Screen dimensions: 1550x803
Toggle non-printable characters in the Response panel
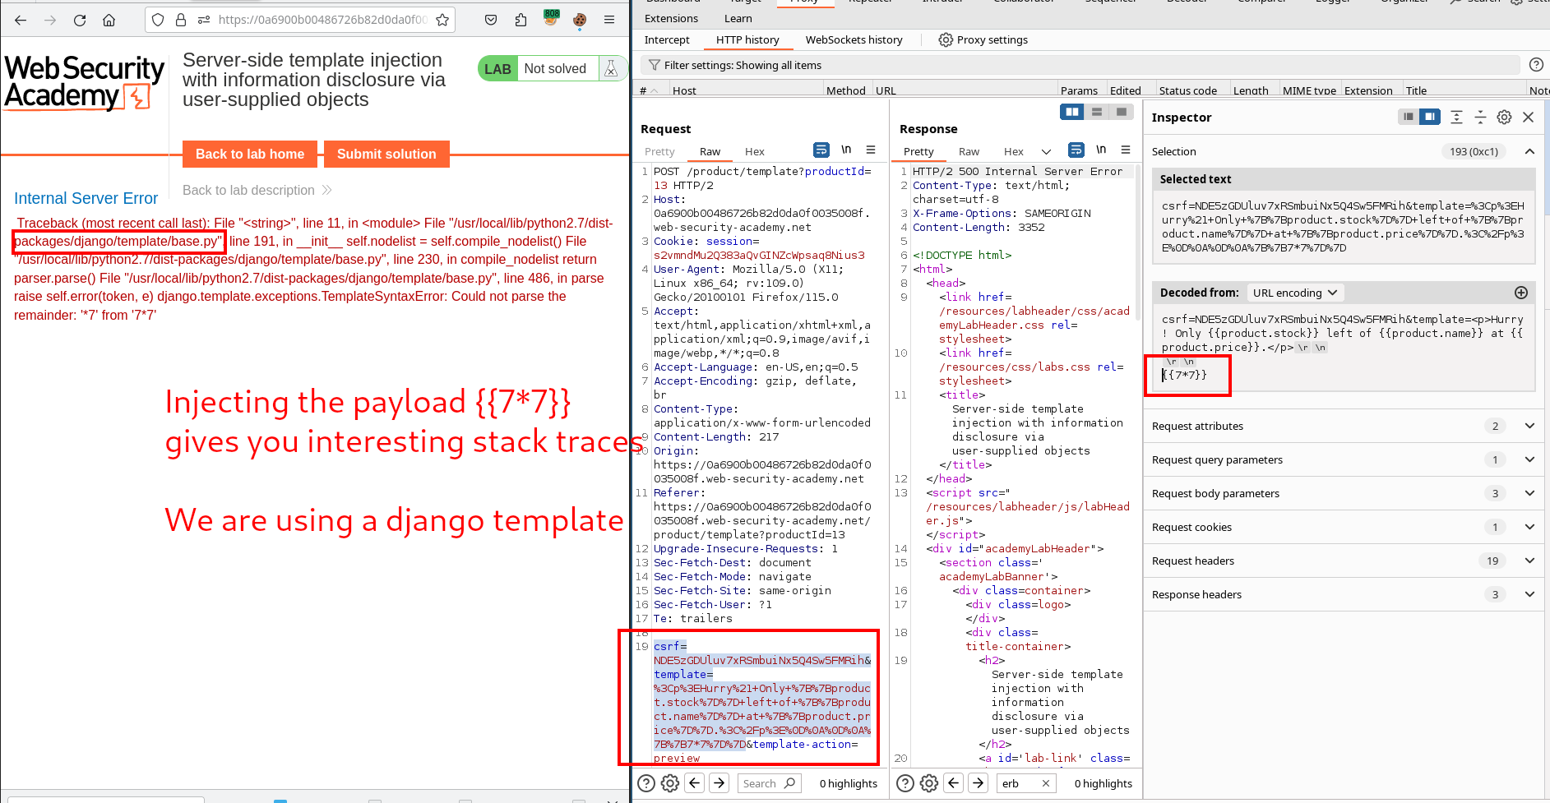tap(1101, 150)
